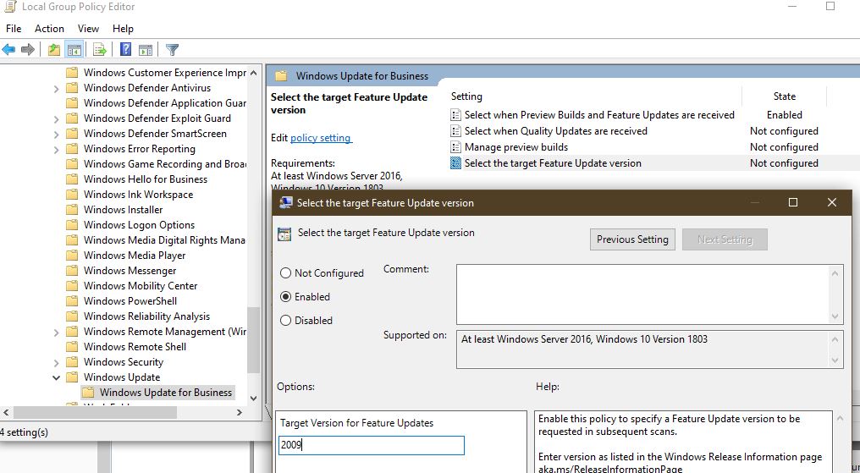
Task: Click the Previous Setting button
Action: click(x=632, y=239)
